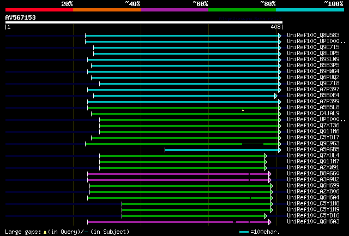Viewport: 349px width, 236px height.
Task: Click the UniRef100_Q7XUL4 label
Action: [x=313, y=156]
